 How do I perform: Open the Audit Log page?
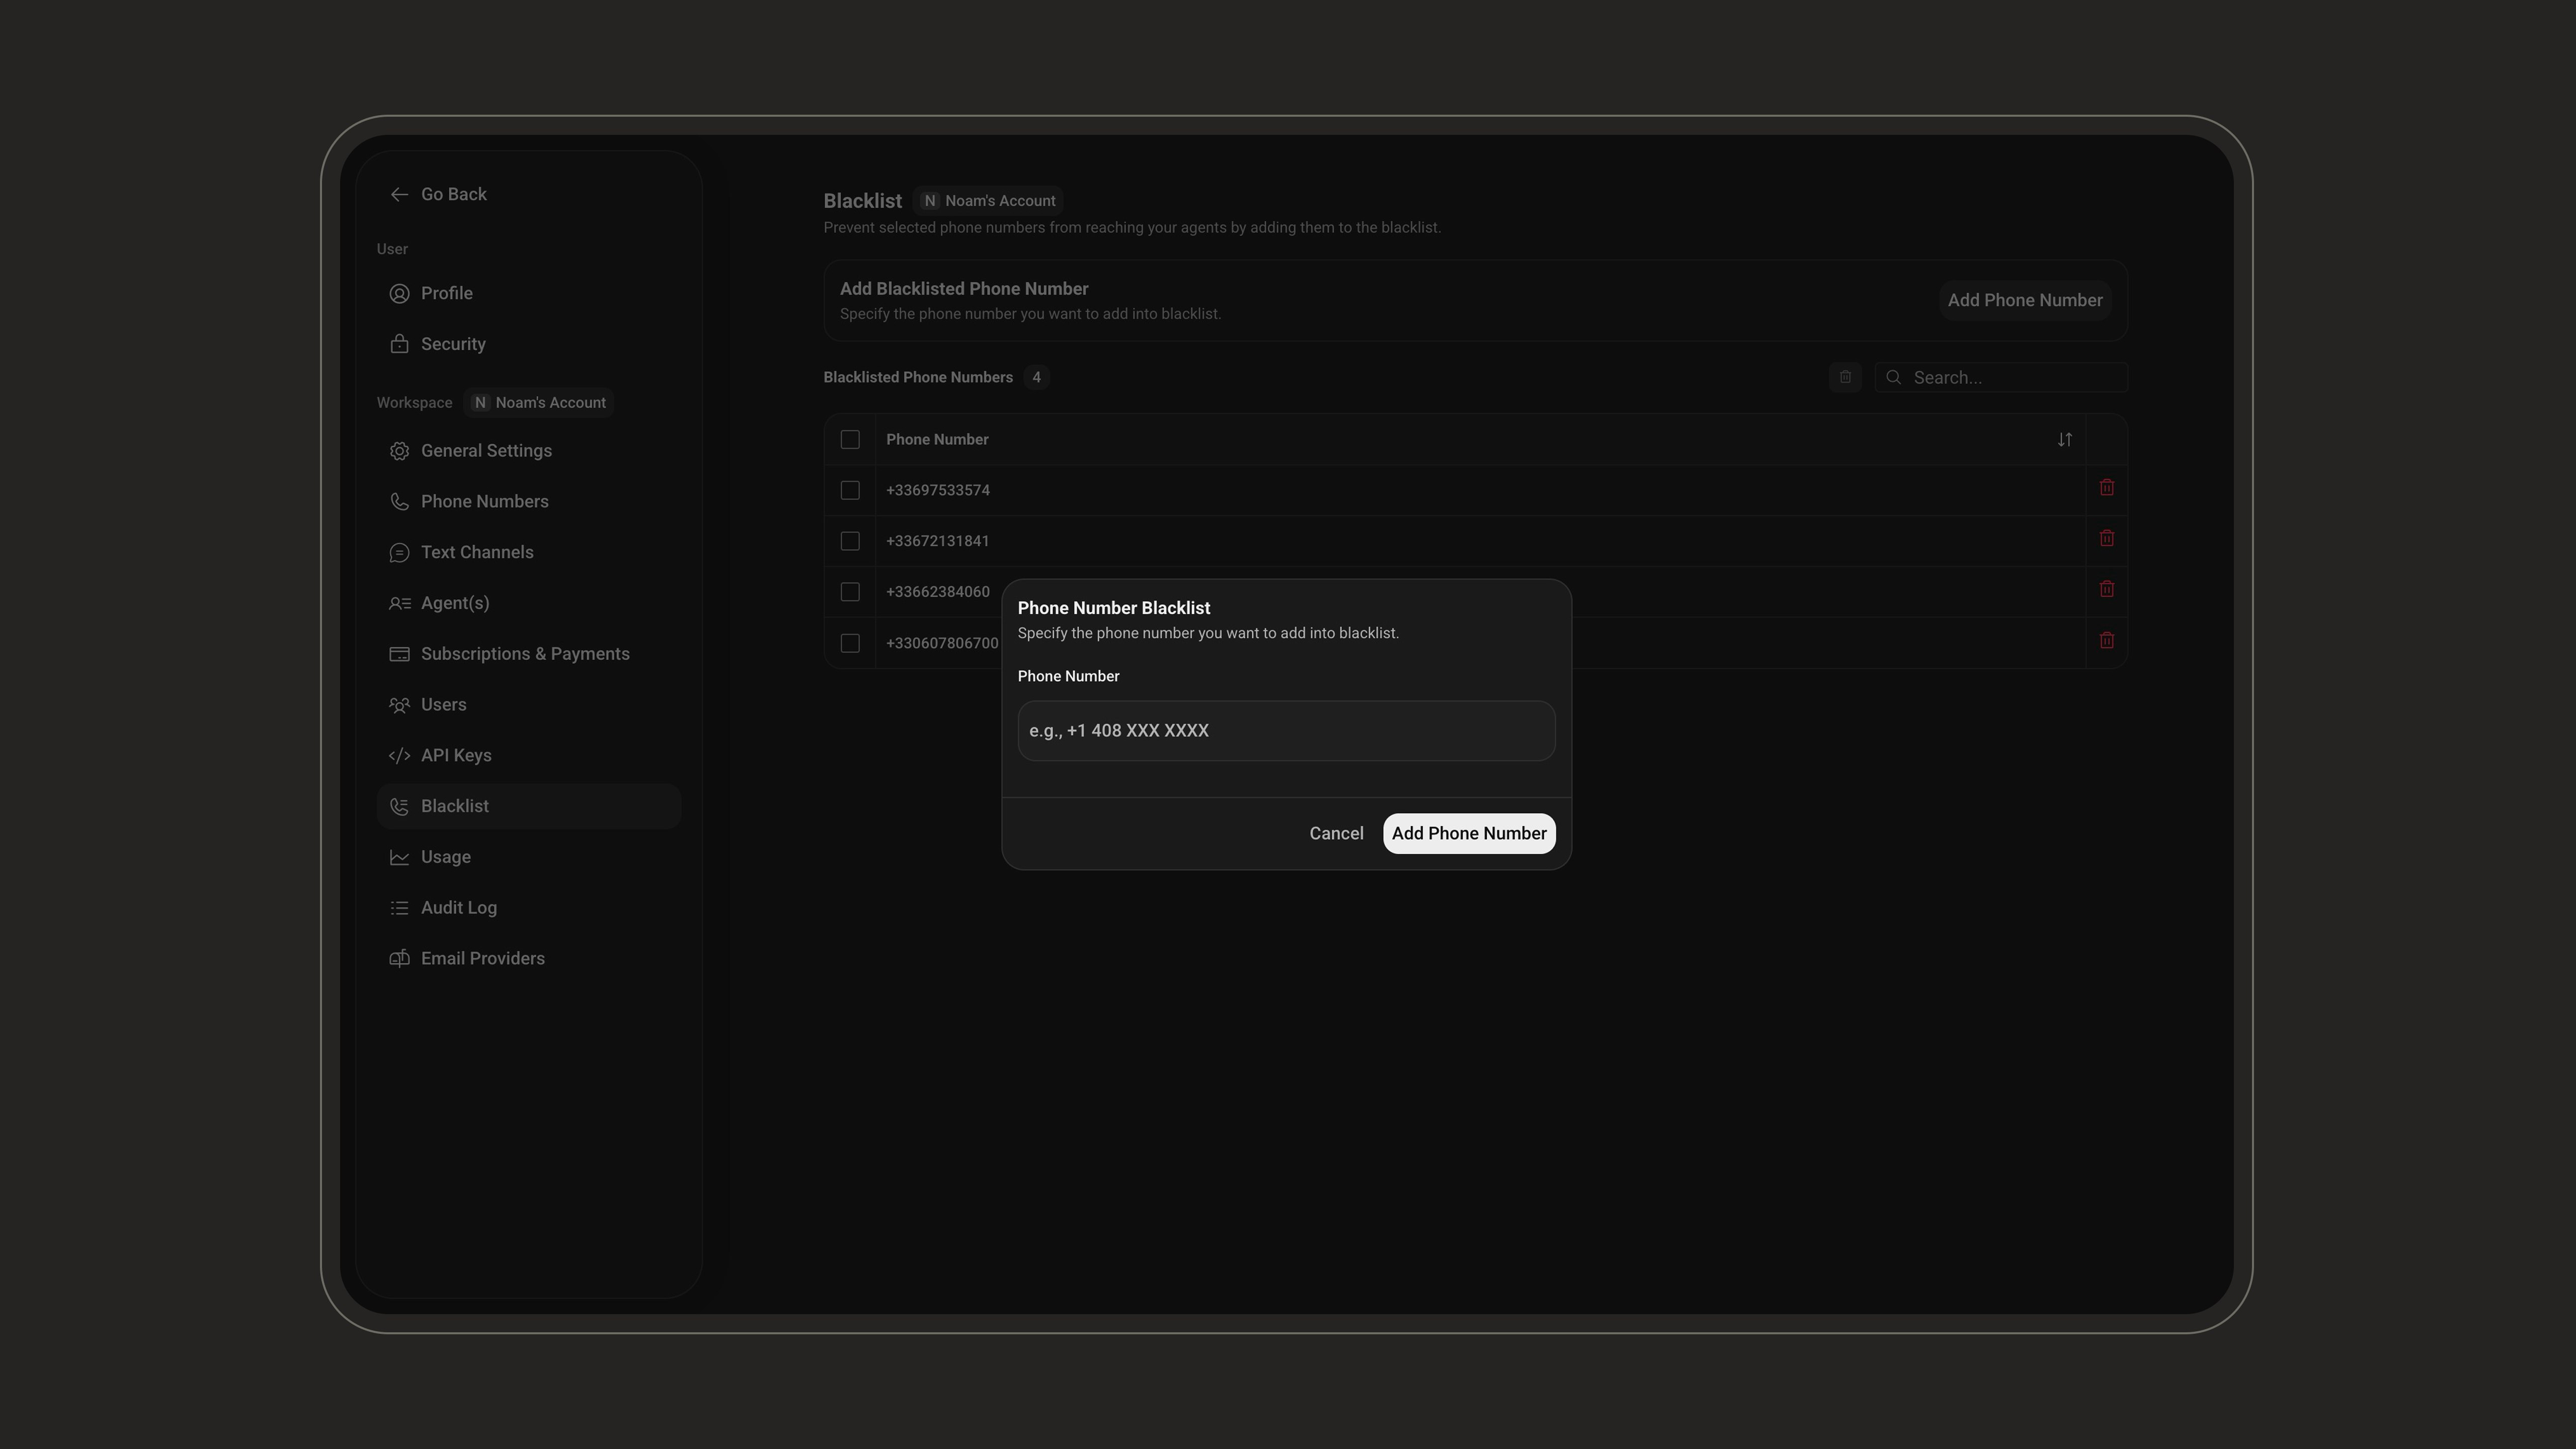[x=528, y=908]
